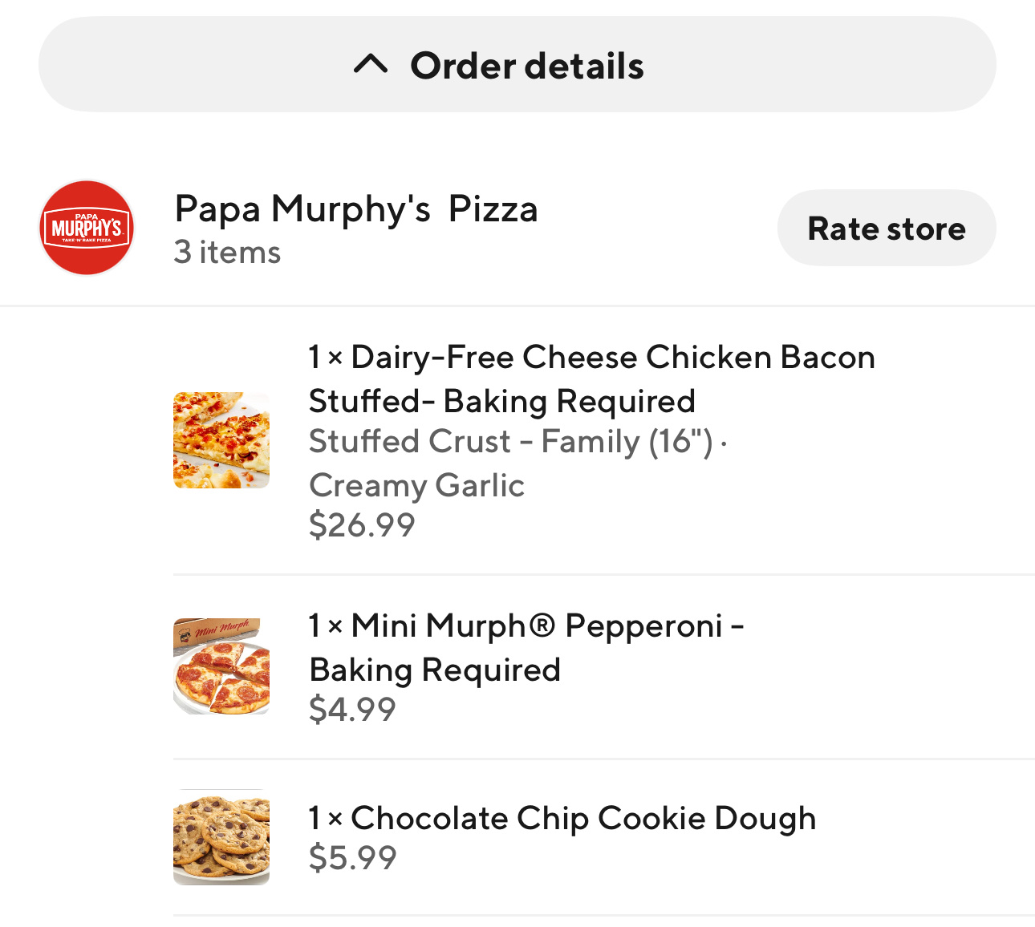
Task: Tap the Papa Murphy's round logo
Action: [87, 228]
